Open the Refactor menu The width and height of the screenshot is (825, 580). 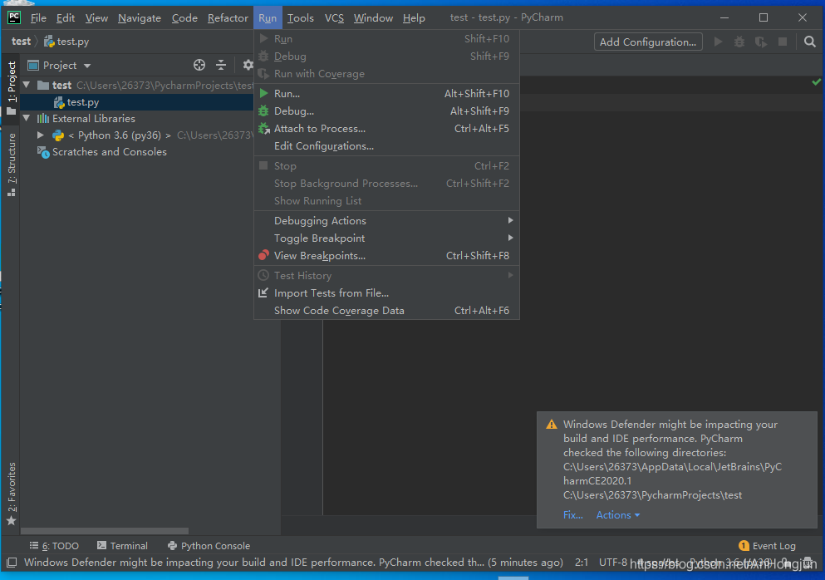point(228,18)
